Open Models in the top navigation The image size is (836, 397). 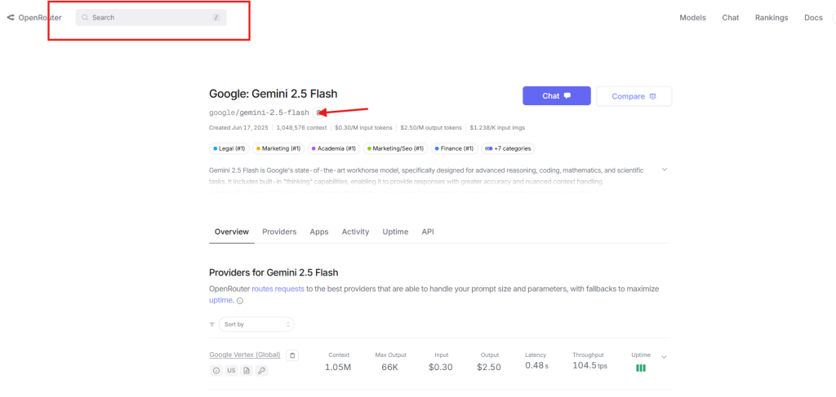click(x=692, y=18)
